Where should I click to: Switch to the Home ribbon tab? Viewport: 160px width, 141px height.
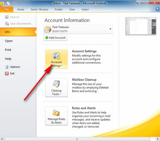point(21,9)
